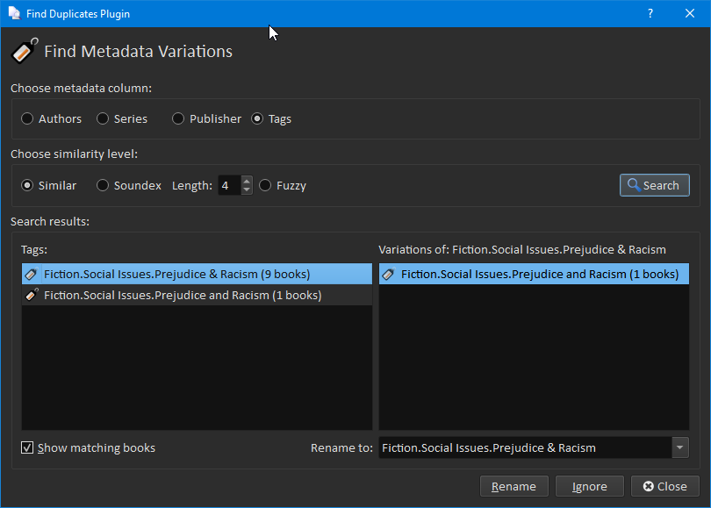This screenshot has height=508, width=711.
Task: Open the Rename to dropdown arrow
Action: point(680,447)
